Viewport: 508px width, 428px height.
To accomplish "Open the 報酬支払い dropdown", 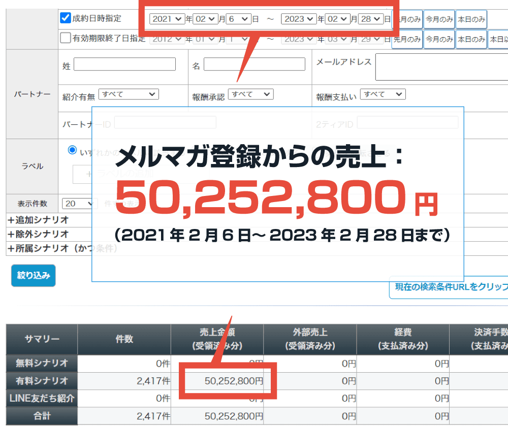I will coord(383,94).
